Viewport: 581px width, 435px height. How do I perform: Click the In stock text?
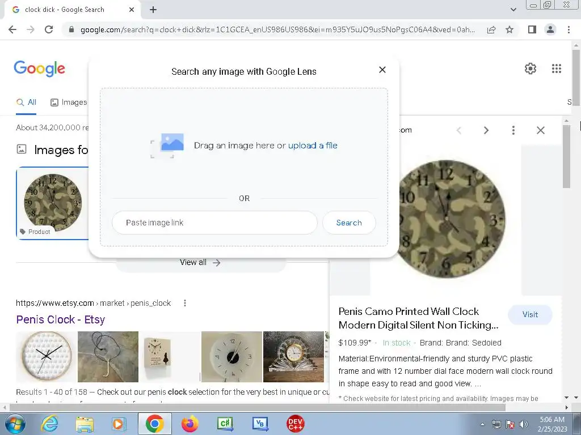pos(397,343)
